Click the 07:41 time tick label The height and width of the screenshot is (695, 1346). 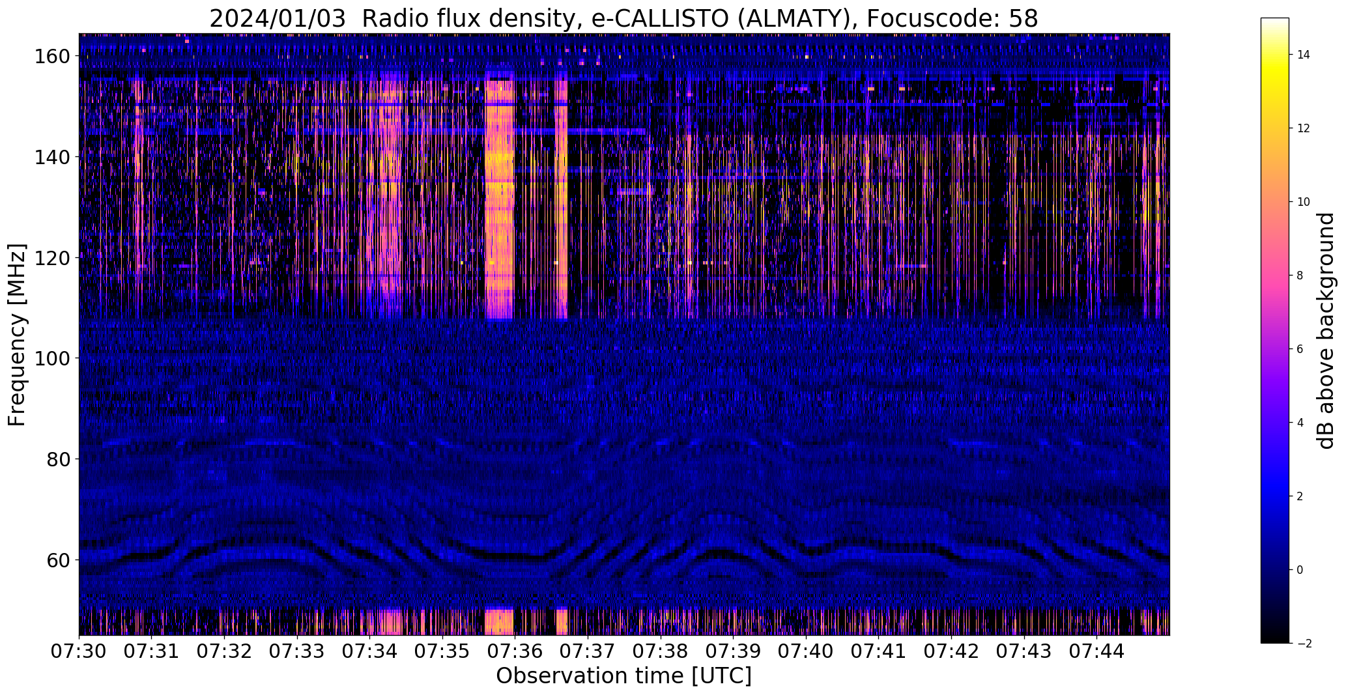click(x=878, y=651)
